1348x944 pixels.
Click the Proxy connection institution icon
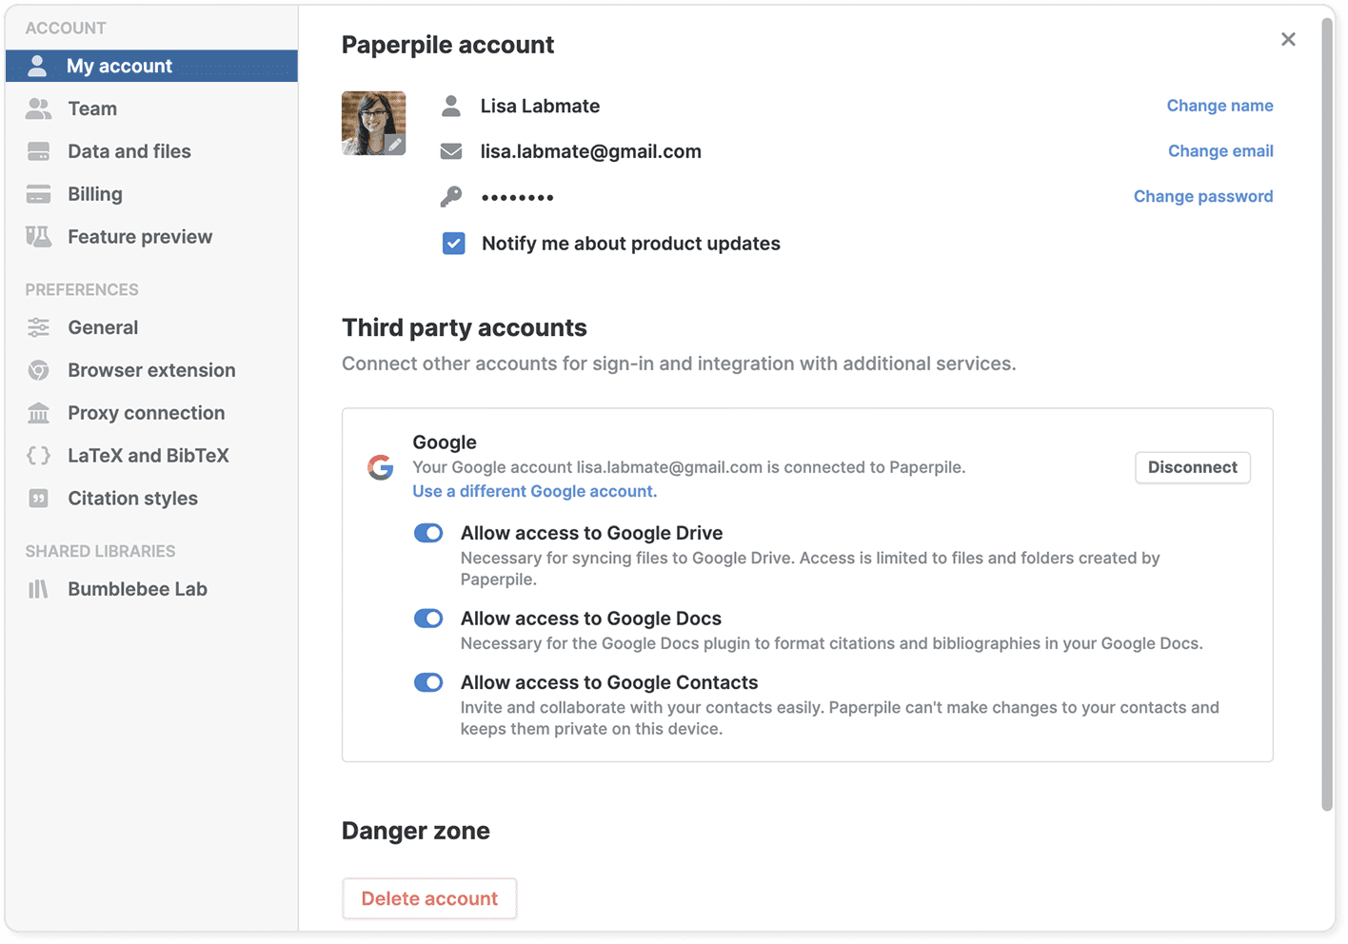tap(38, 414)
